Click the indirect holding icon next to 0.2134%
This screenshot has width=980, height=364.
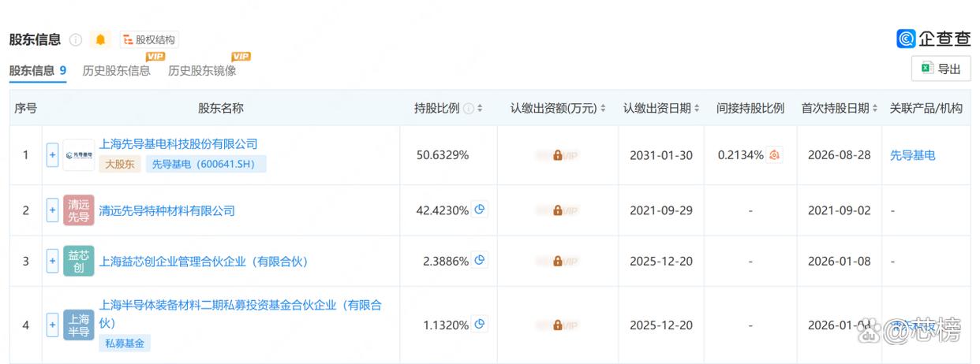[775, 155]
